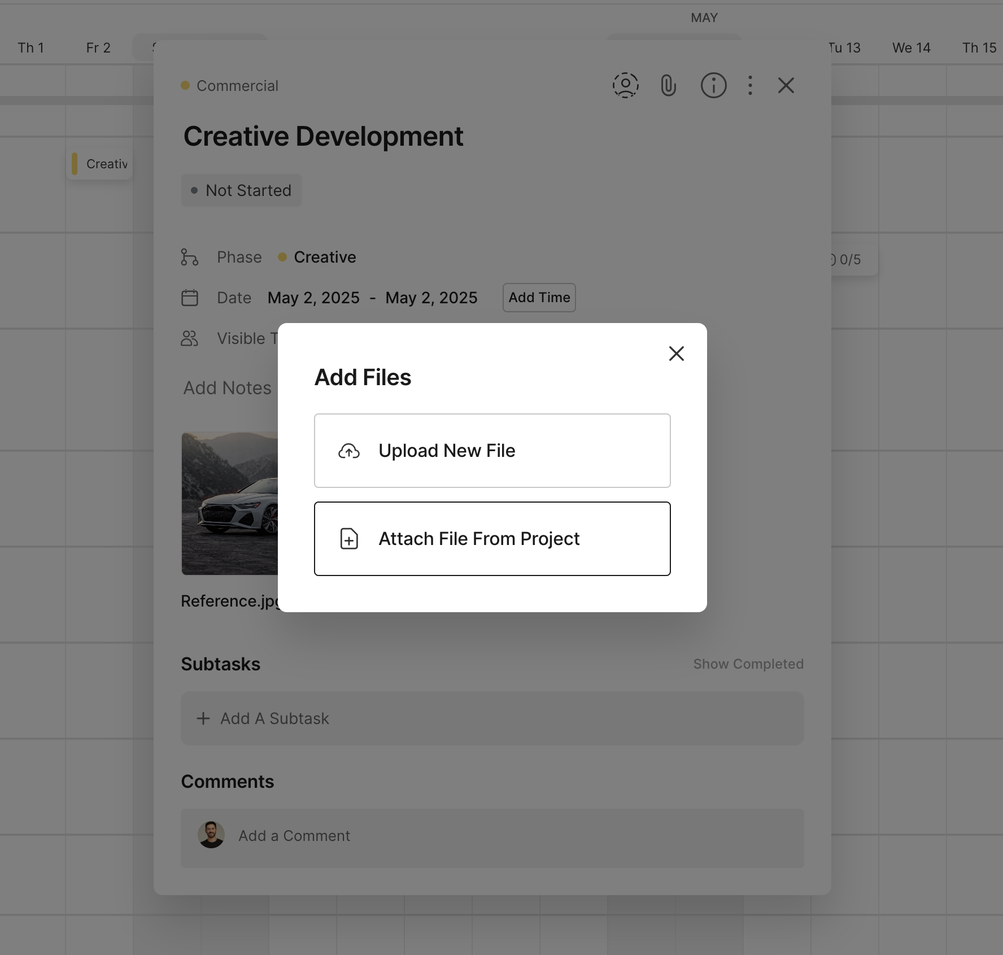This screenshot has width=1003, height=955.
Task: Click the cloud upload icon
Action: point(349,451)
